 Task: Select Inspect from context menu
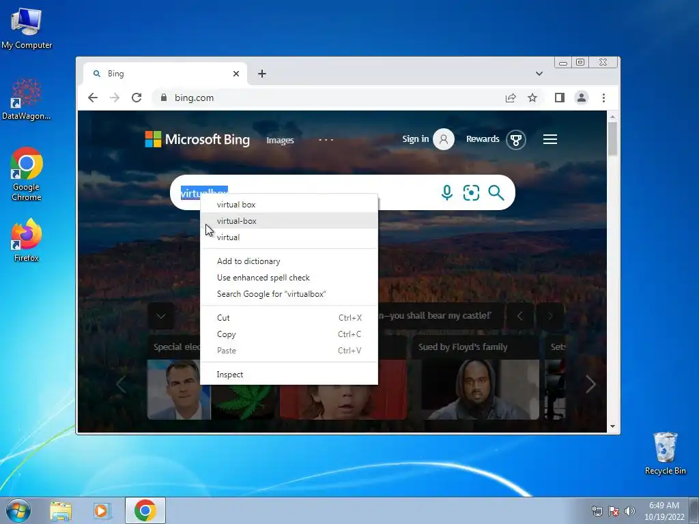click(289, 375)
